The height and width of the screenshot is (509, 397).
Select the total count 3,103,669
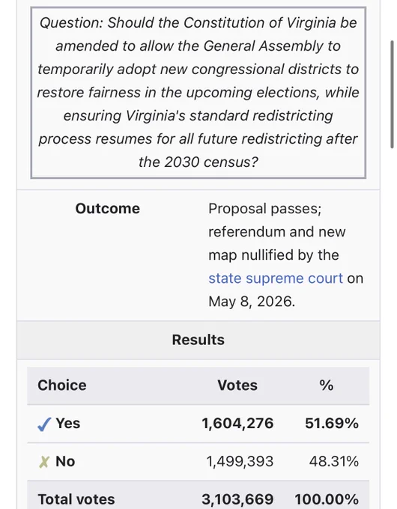tap(237, 499)
